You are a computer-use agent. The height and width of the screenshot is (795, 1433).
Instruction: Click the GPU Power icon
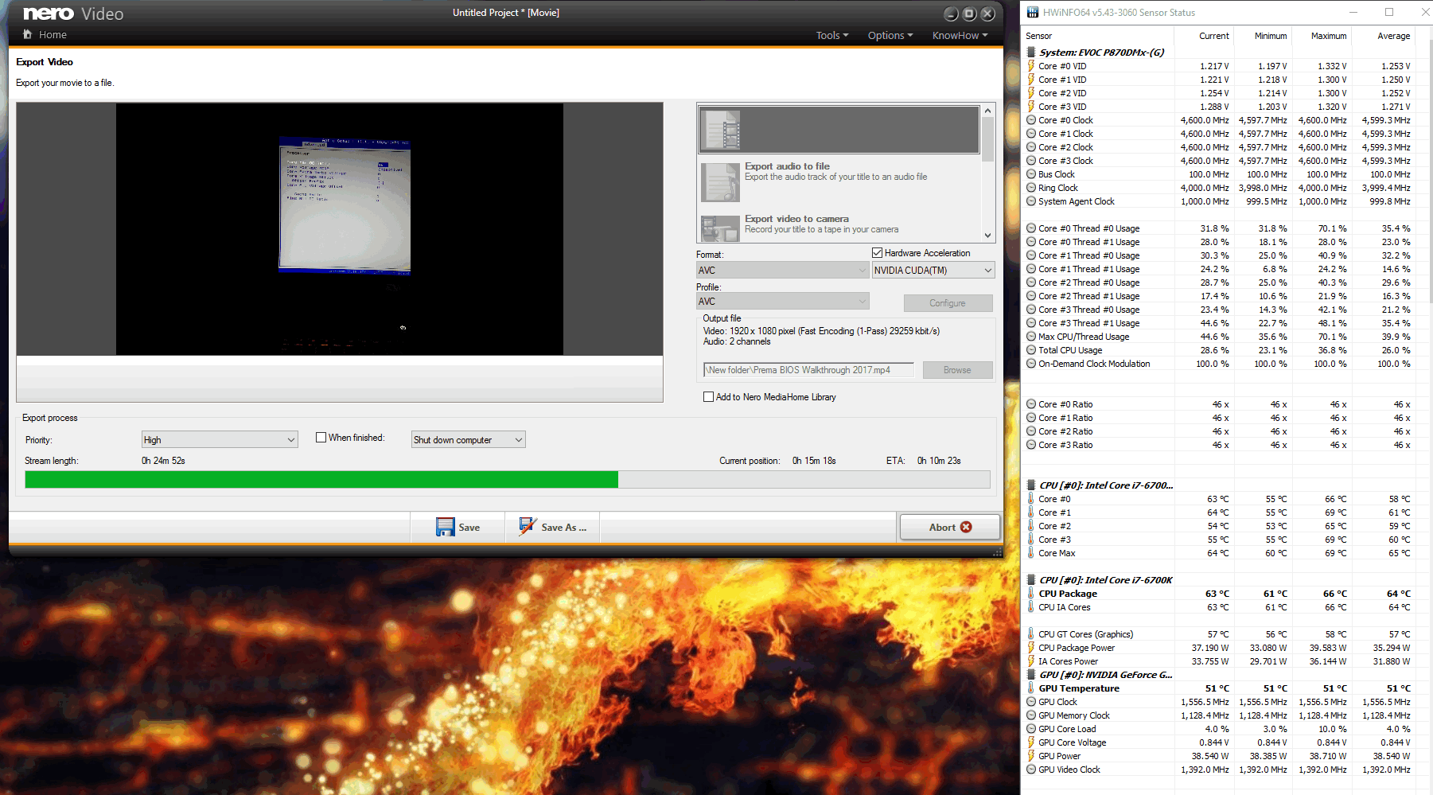click(x=1031, y=756)
